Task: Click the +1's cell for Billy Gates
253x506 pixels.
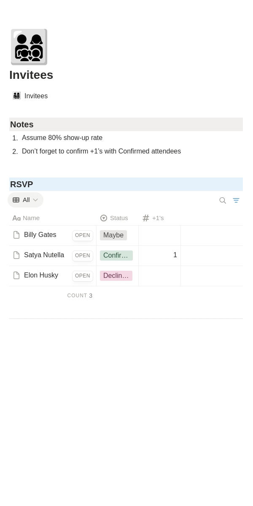Action: coord(160,235)
